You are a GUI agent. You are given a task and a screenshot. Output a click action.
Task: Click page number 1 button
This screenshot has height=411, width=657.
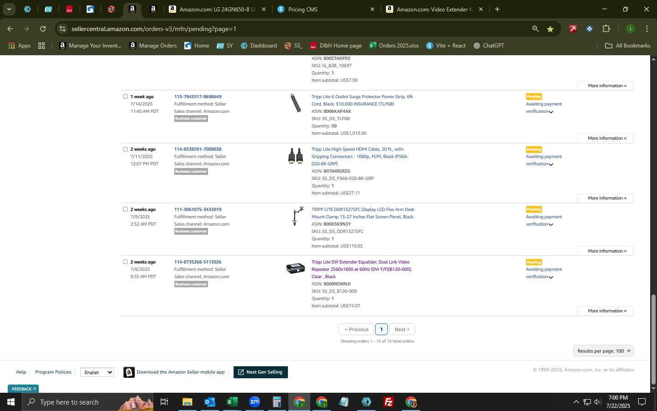click(381, 329)
